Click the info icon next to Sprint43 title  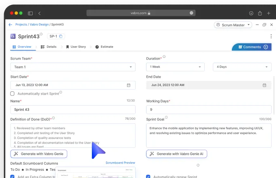click(x=42, y=35)
